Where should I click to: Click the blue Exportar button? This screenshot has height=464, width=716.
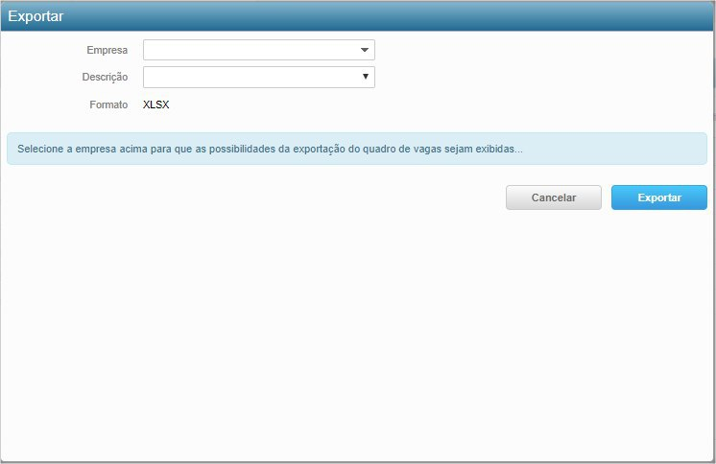(x=658, y=197)
